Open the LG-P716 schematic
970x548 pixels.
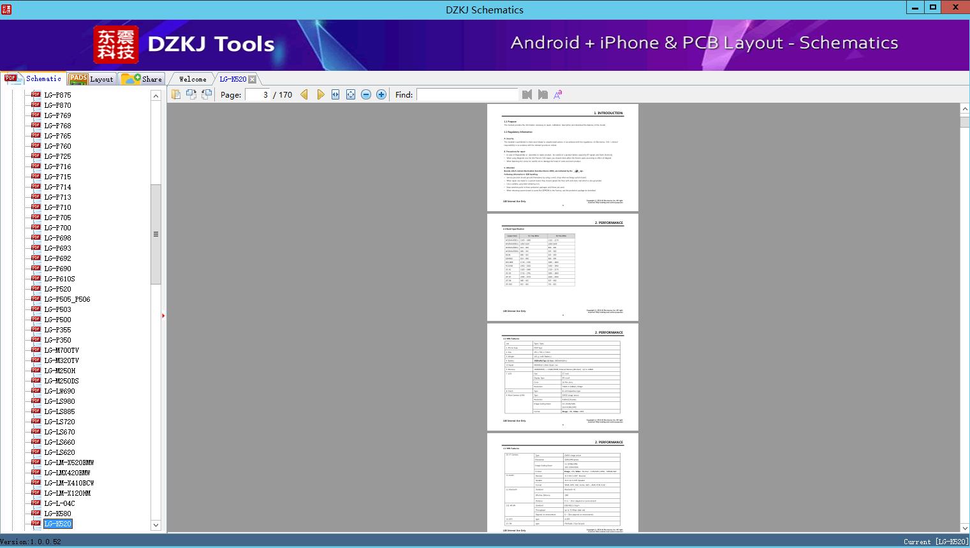pos(57,167)
